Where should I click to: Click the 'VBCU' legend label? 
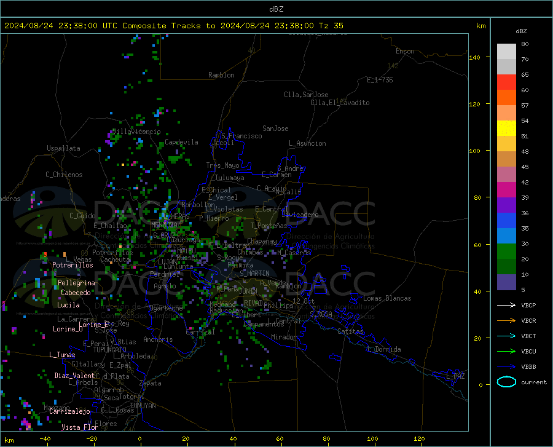coord(528,352)
